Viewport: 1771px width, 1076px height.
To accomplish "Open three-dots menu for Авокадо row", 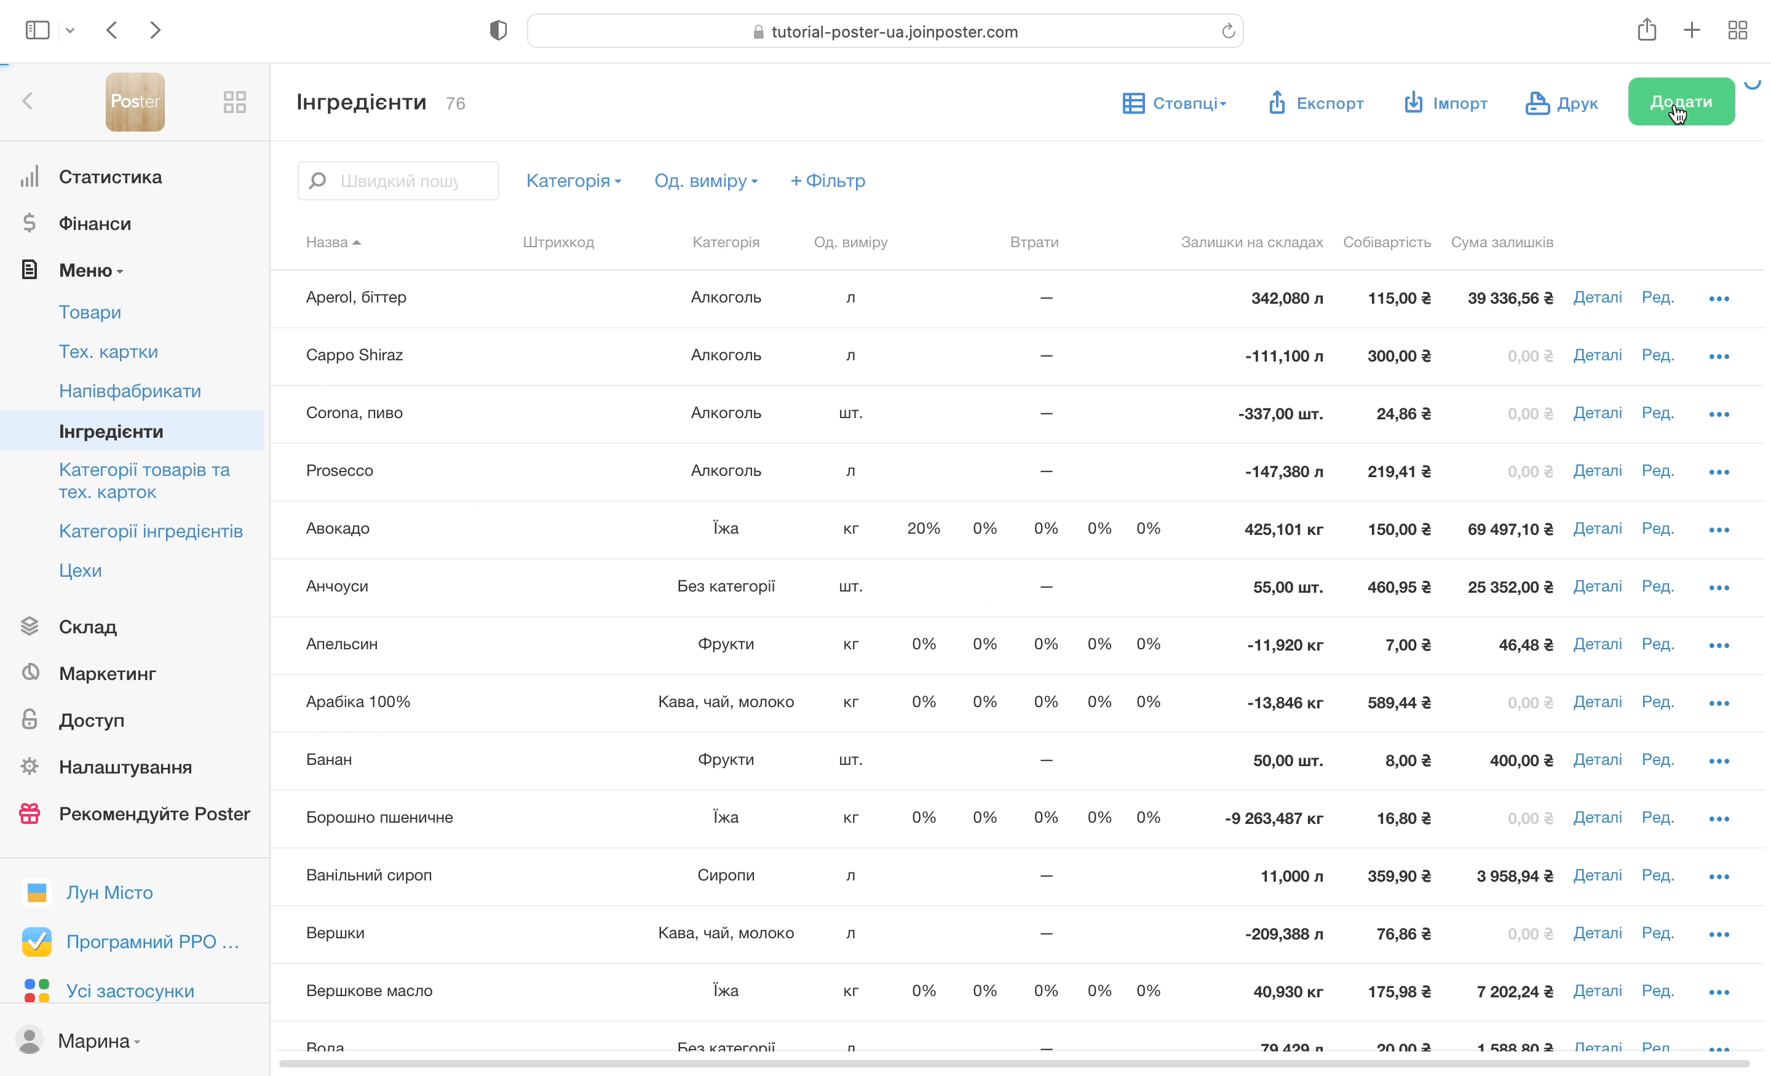I will point(1719,530).
